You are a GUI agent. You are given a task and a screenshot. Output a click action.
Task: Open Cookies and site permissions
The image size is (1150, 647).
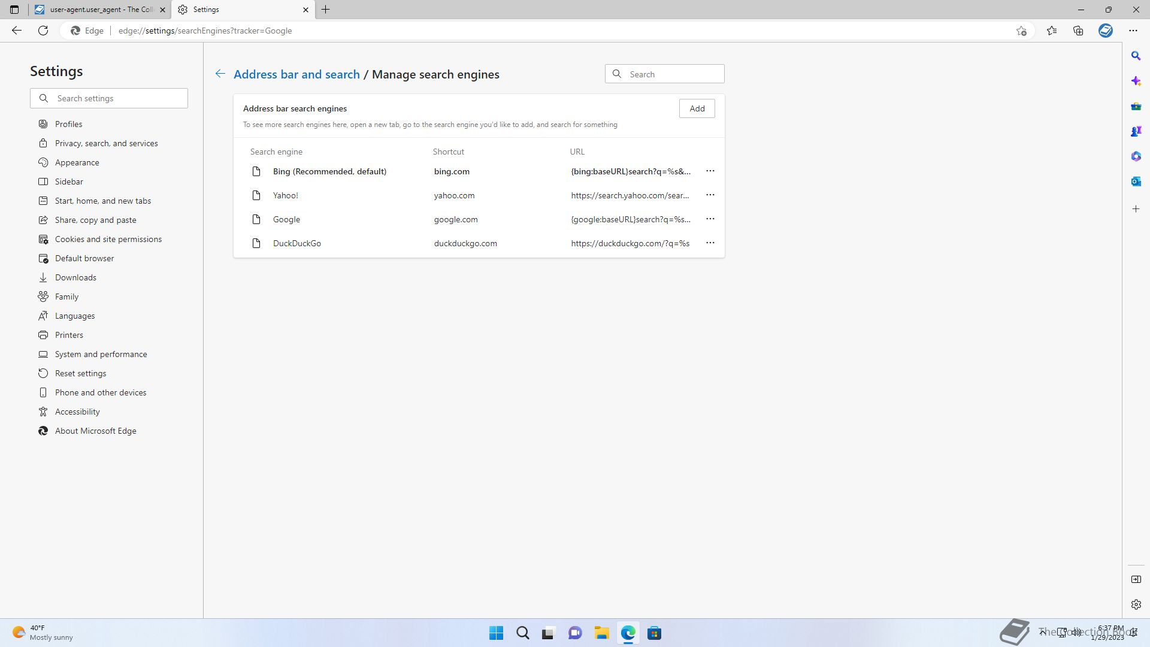pos(108,239)
